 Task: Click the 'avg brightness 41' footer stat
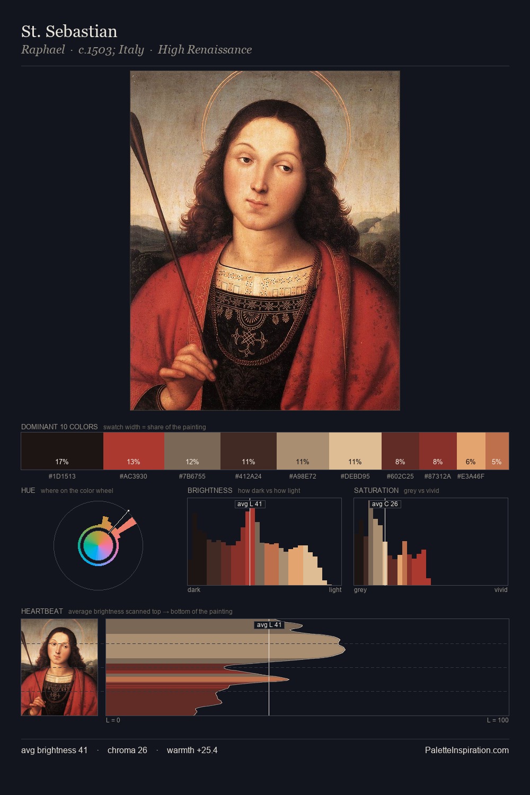[x=54, y=750]
